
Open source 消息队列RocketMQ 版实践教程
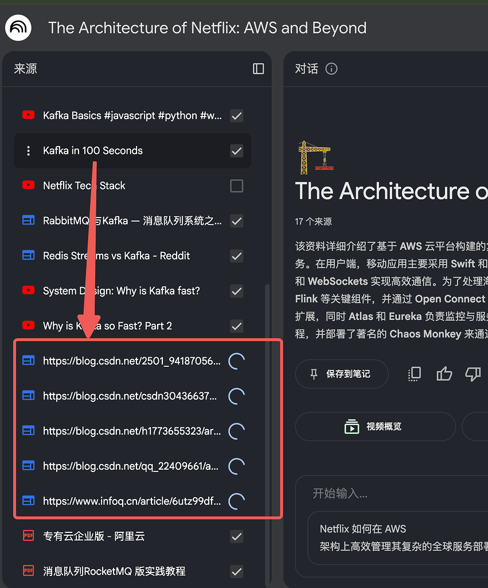click(114, 571)
